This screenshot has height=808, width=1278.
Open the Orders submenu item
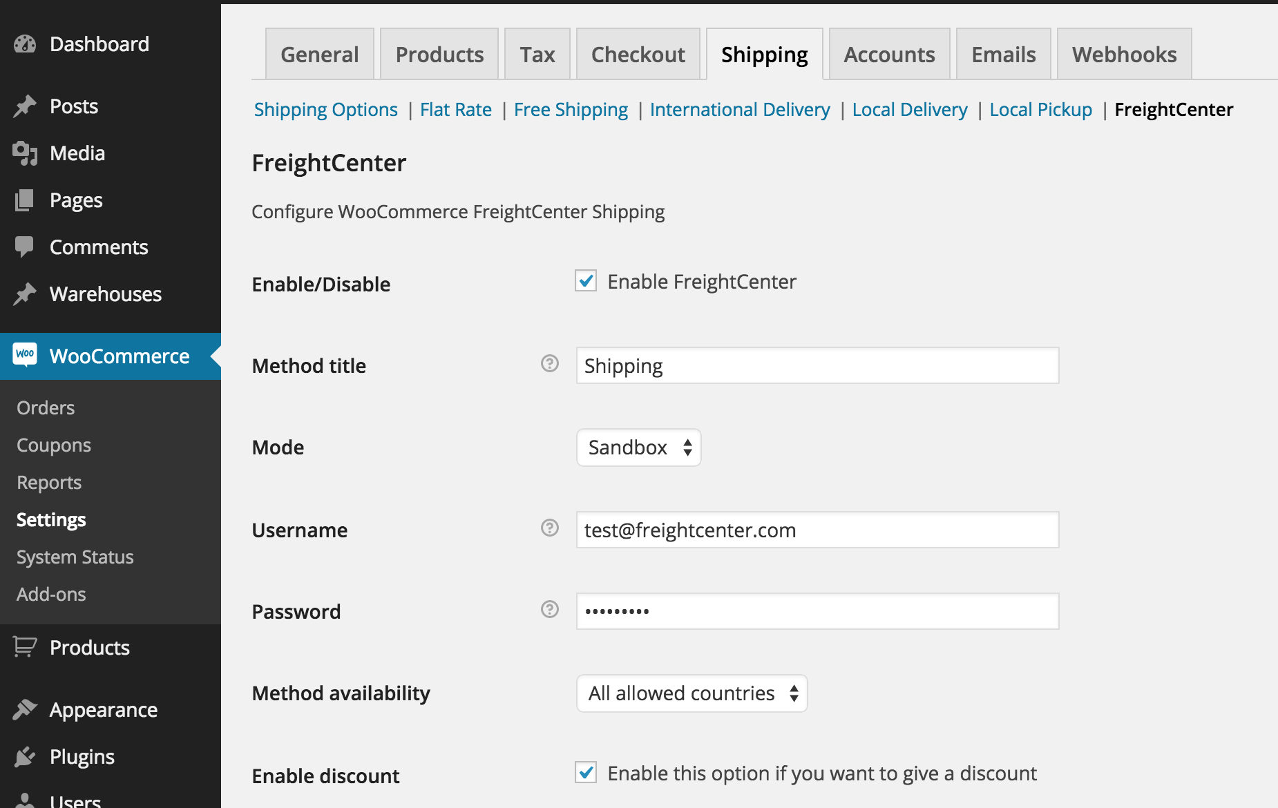click(46, 407)
